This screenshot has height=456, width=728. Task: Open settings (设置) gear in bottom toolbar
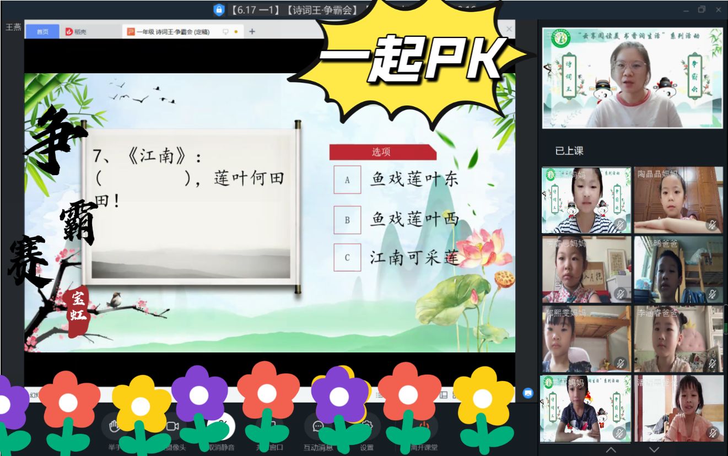pos(368,427)
